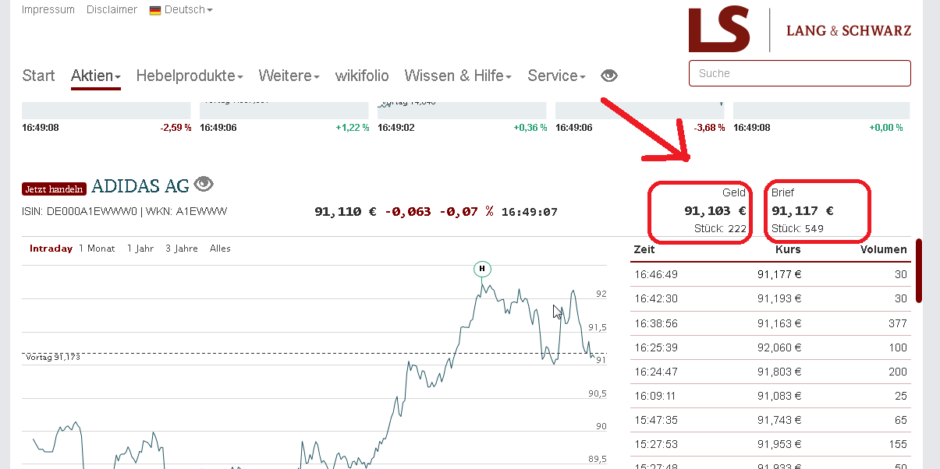Select the Intraday chart tab
This screenshot has height=469, width=940.
point(51,249)
